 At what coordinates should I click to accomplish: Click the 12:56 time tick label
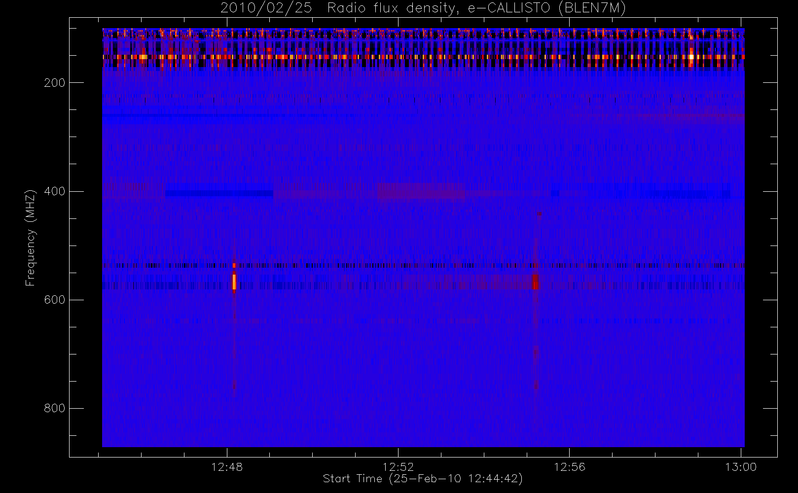click(569, 467)
